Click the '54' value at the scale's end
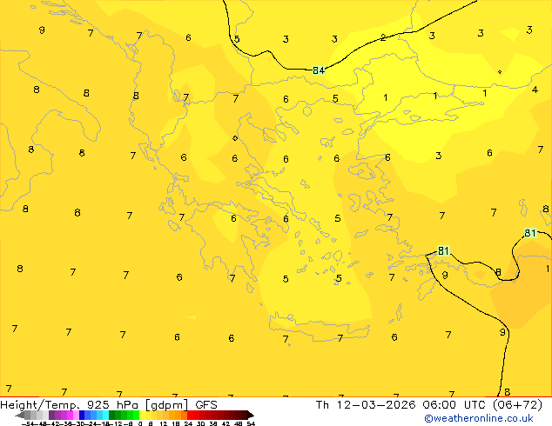The width and height of the screenshot is (552, 426). click(251, 423)
